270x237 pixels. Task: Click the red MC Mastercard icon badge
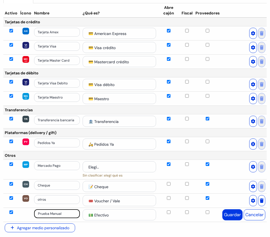click(x=26, y=59)
